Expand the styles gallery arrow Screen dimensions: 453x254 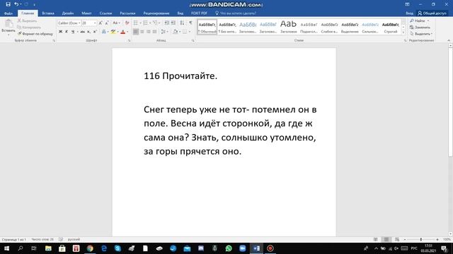pyautogui.click(x=403, y=32)
